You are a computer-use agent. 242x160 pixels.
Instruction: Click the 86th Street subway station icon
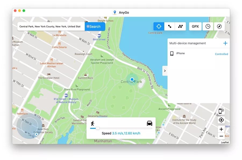[x=99, y=36]
